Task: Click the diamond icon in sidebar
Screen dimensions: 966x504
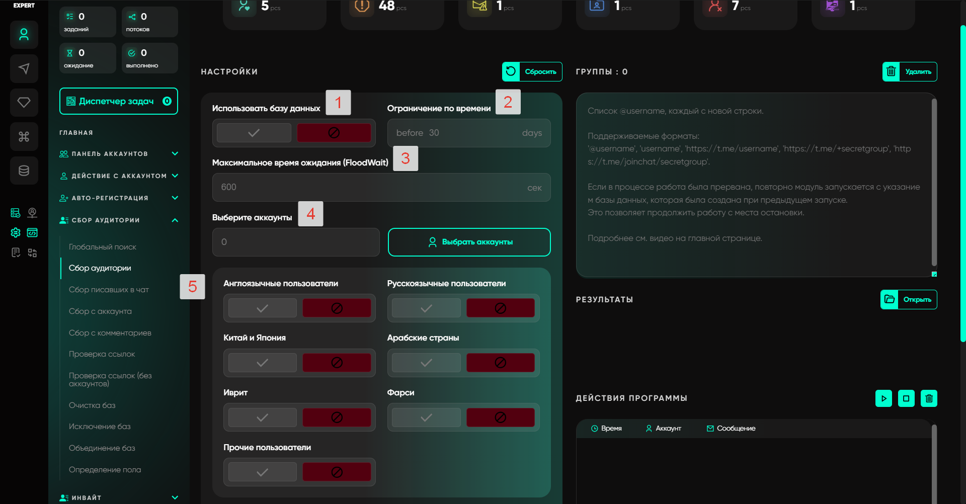Action: pyautogui.click(x=24, y=103)
